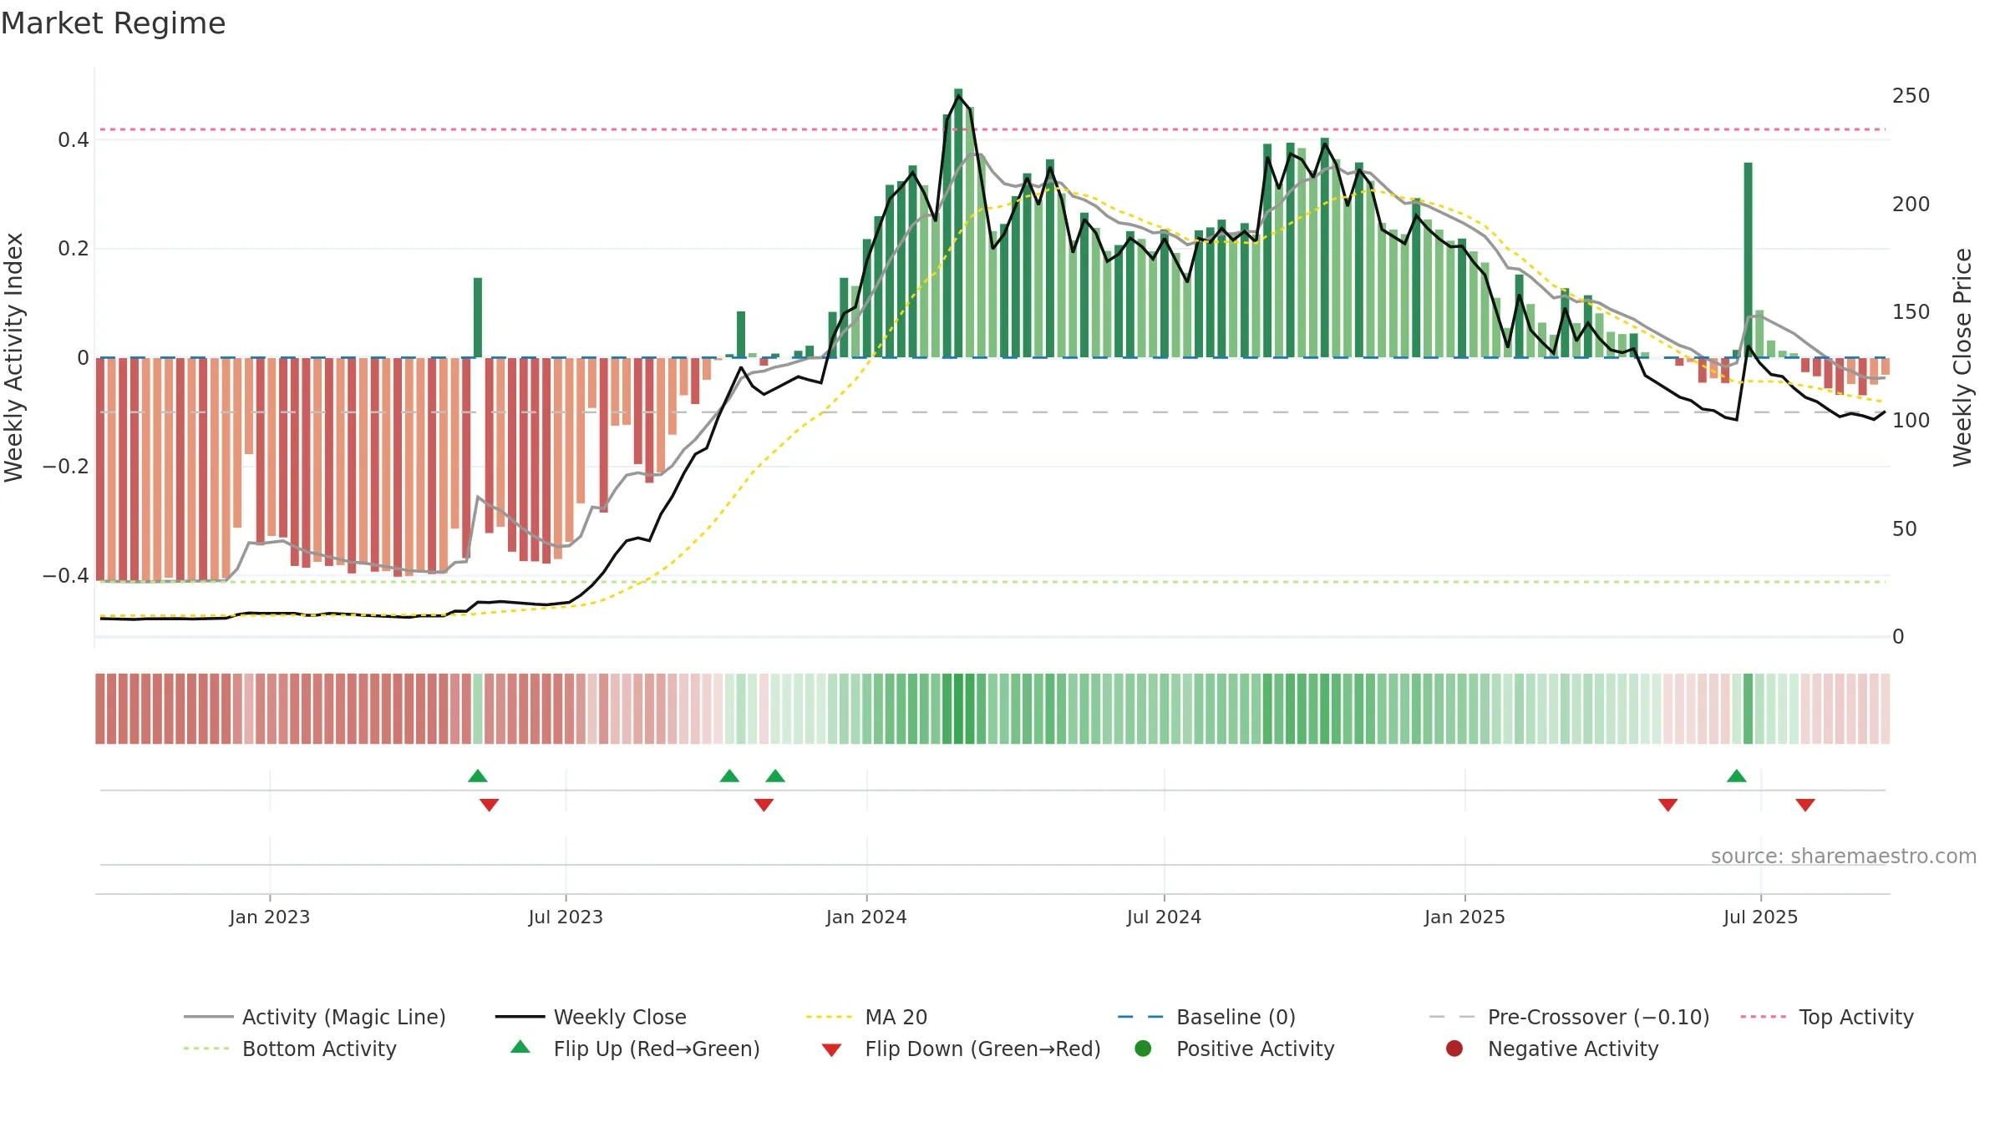2005x1127 pixels.
Task: Click the last red flip-down marker after Jul 2025
Action: pyautogui.click(x=1805, y=805)
